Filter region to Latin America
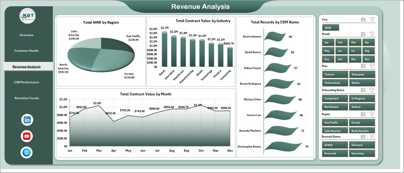 tap(335, 130)
